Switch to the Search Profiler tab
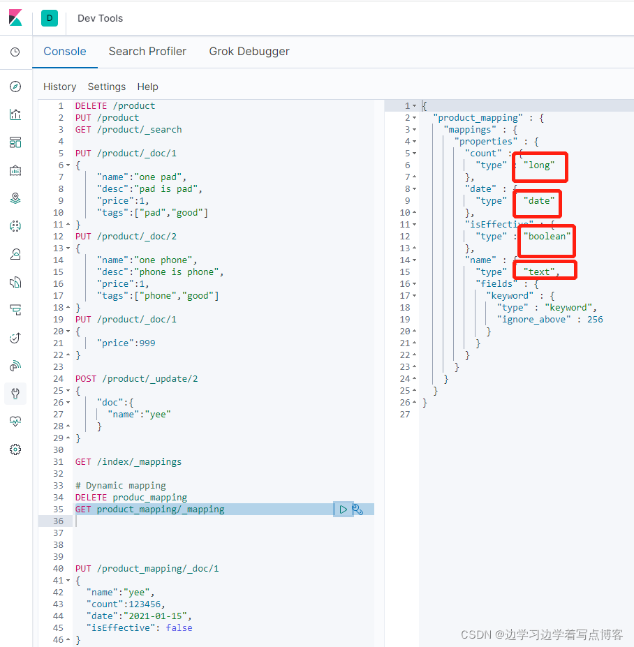 point(147,51)
